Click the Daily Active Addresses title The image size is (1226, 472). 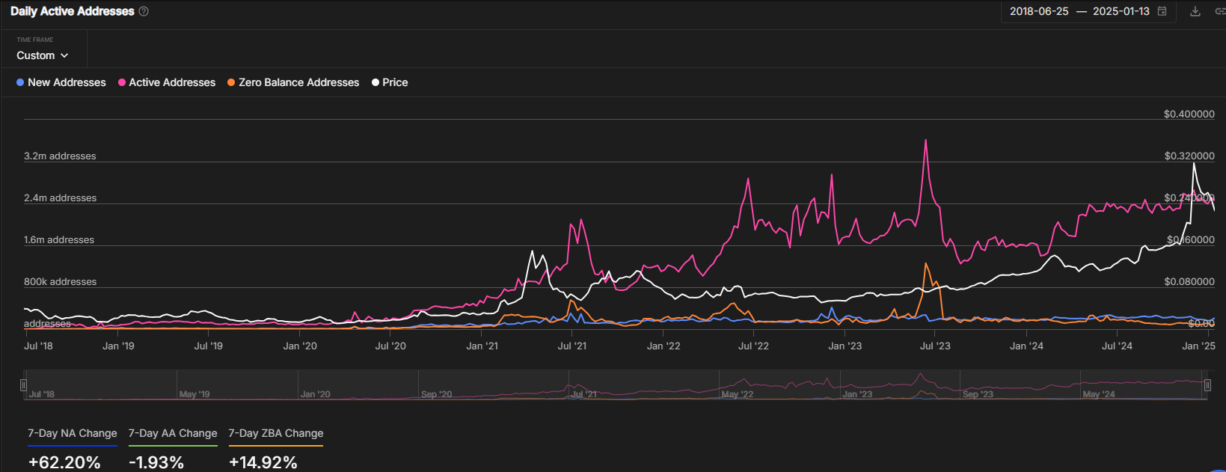[x=73, y=11]
